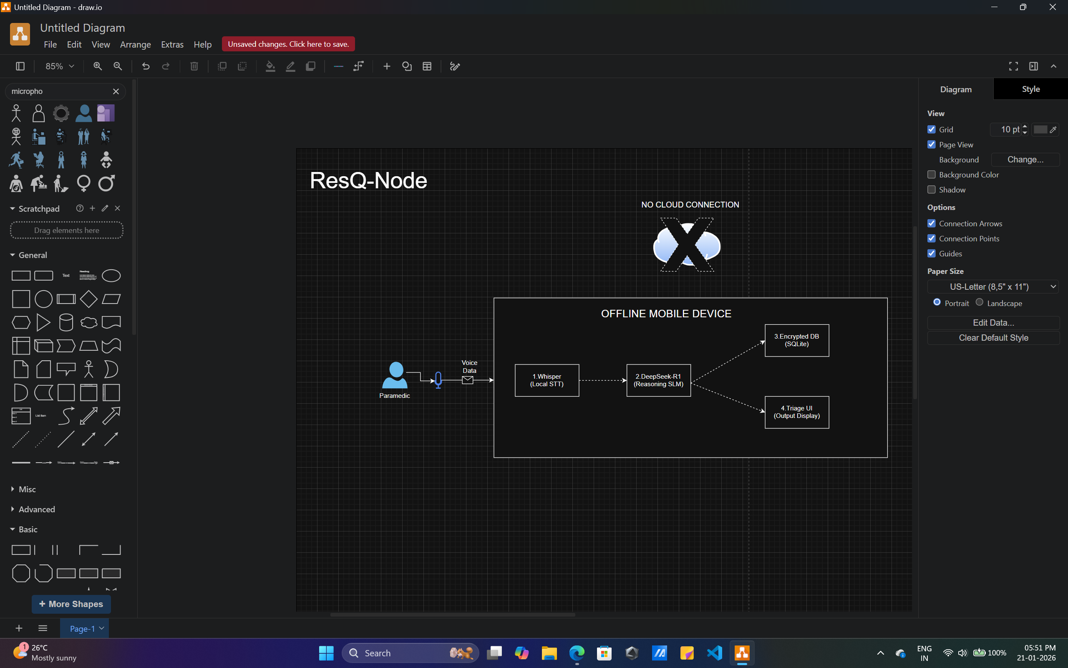Toggle the sidebar shapes panel icon
Viewport: 1068px width, 668px height.
20,66
